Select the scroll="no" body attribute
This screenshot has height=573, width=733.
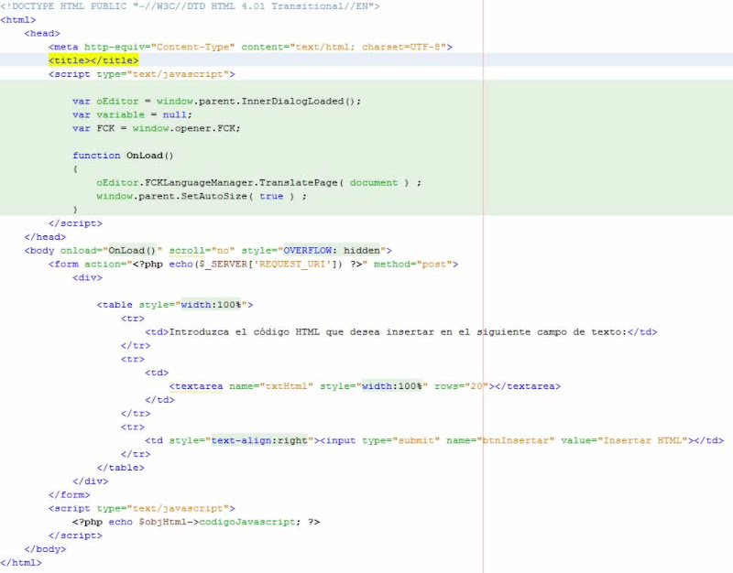tap(202, 250)
